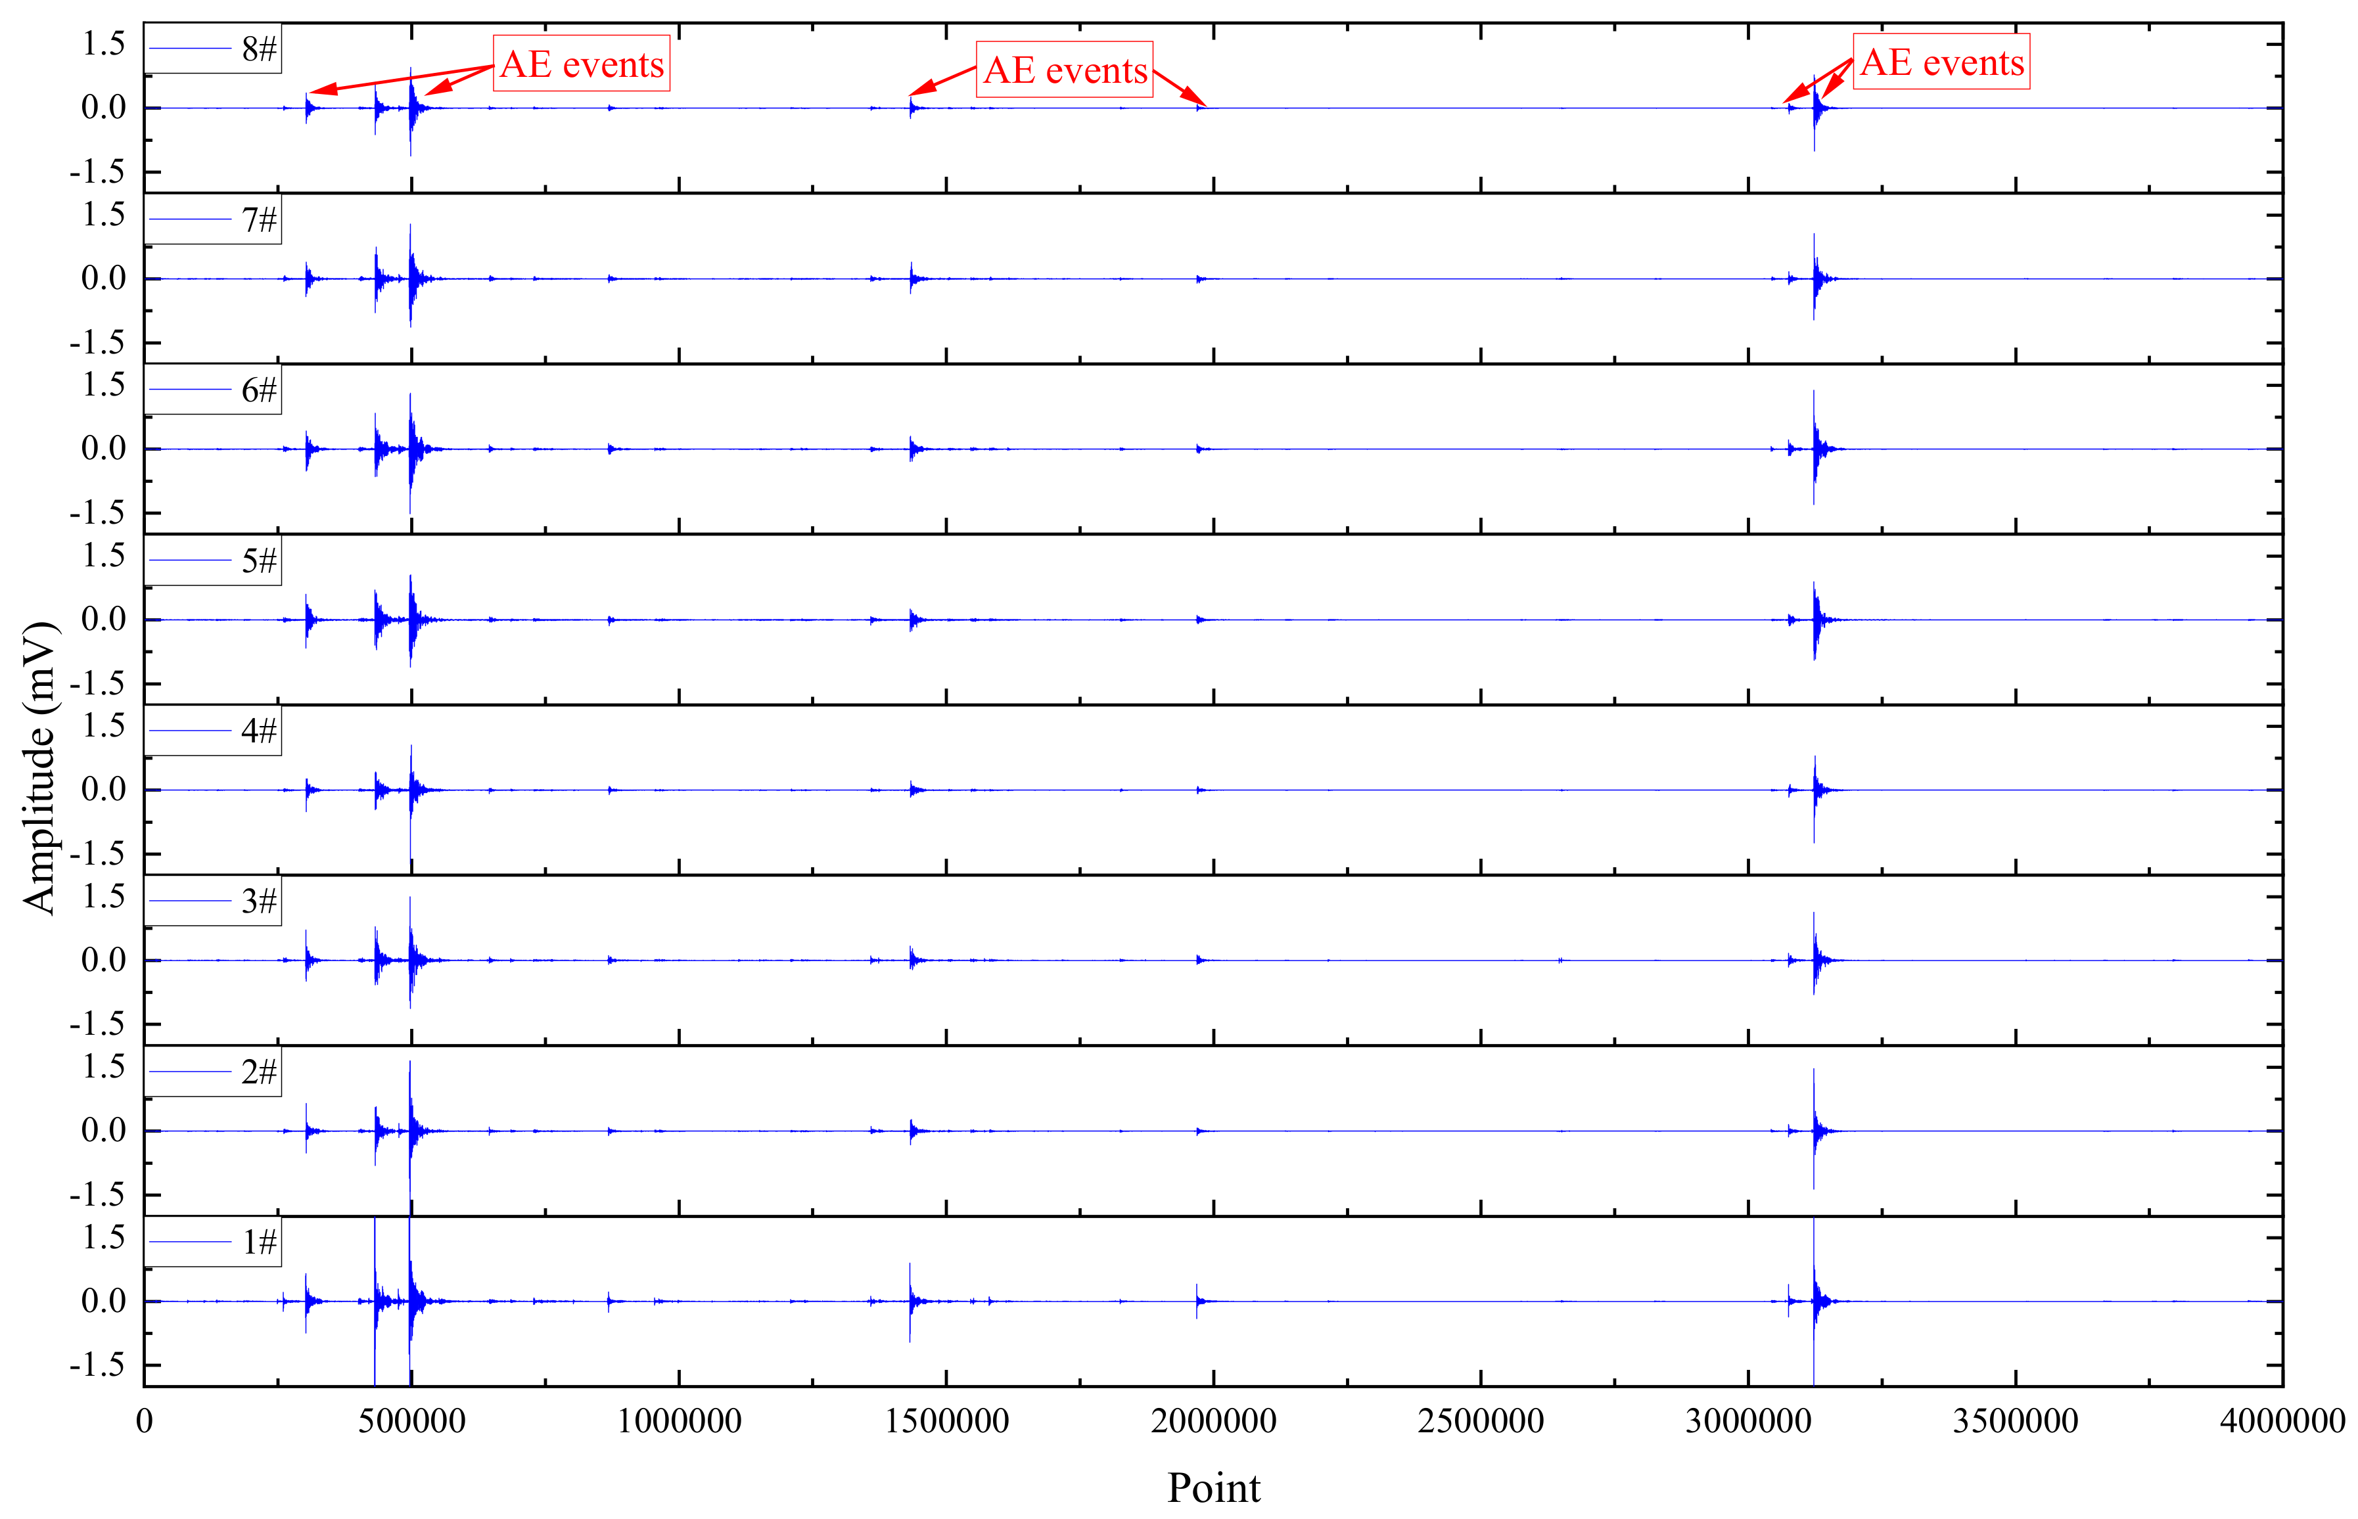
Task: Click the 1# legend entry
Action: click(x=213, y=1242)
